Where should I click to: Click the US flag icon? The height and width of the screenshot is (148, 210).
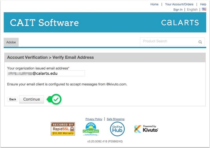(x=204, y=9)
